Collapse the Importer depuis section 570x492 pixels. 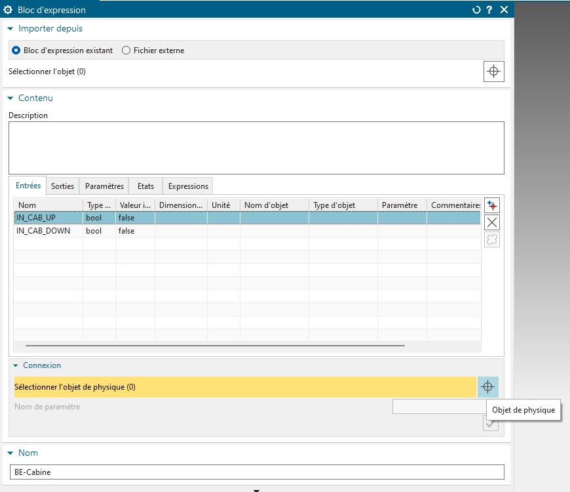10,28
